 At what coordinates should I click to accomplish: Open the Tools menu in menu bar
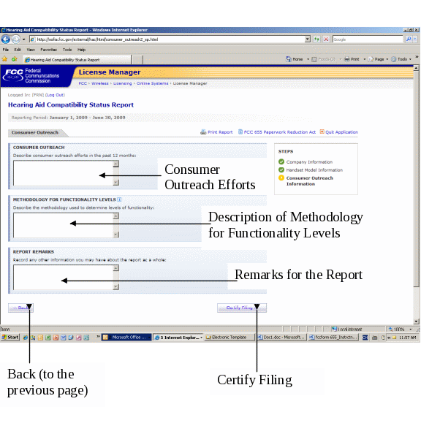tap(67, 50)
